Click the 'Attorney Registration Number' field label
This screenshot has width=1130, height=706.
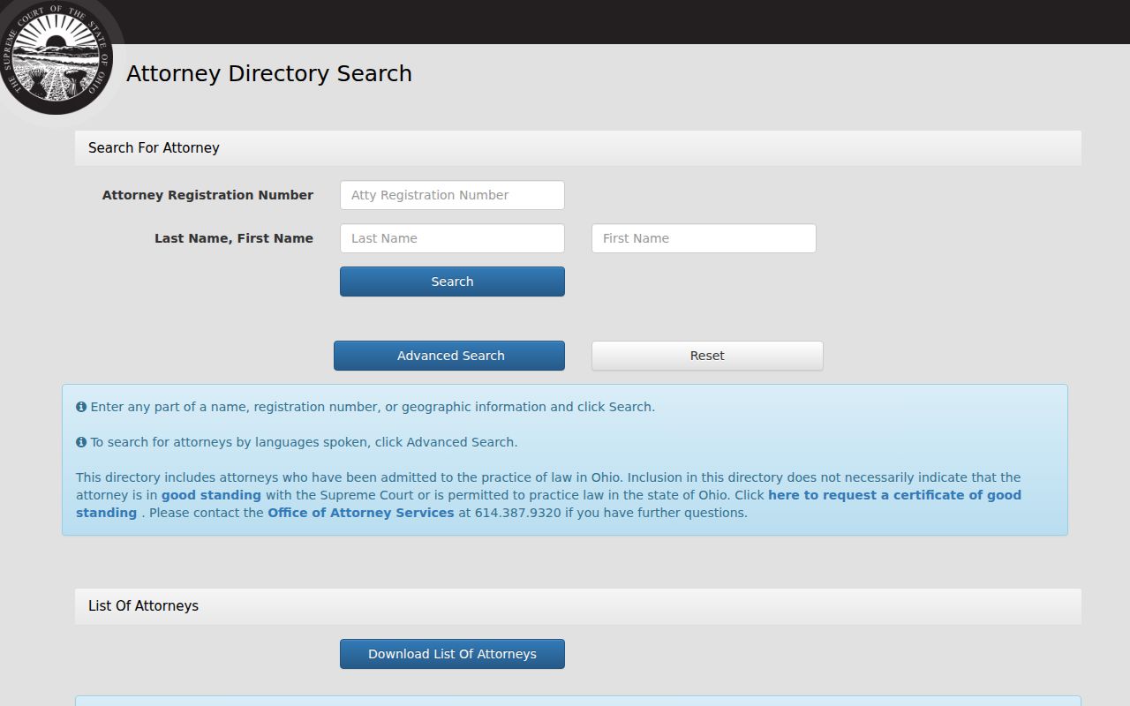207,195
